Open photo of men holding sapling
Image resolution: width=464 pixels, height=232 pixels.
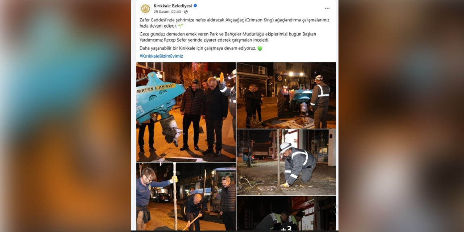(x=186, y=196)
